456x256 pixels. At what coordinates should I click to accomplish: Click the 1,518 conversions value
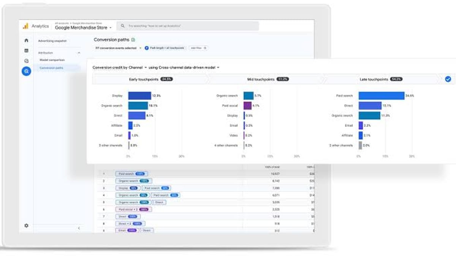pyautogui.click(x=276, y=217)
